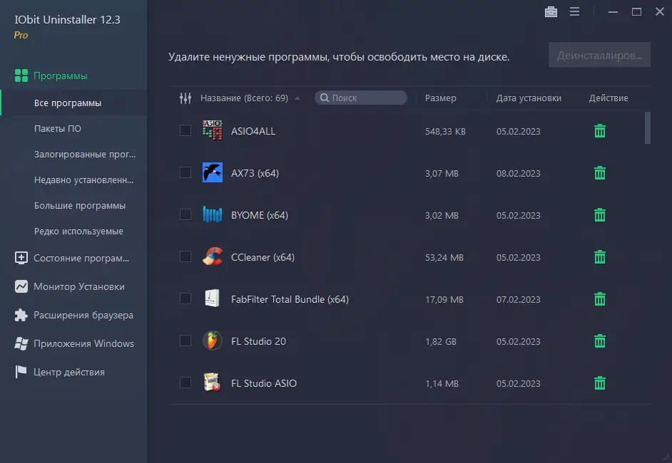Click inside the Поиск search field
672x463 pixels.
tap(360, 98)
